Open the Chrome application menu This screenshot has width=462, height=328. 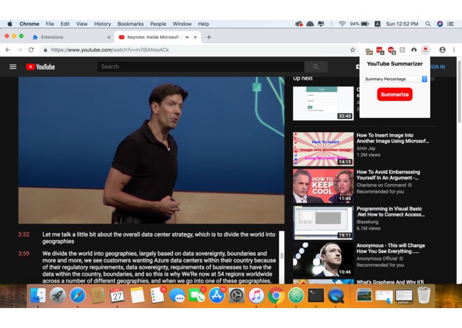point(29,24)
